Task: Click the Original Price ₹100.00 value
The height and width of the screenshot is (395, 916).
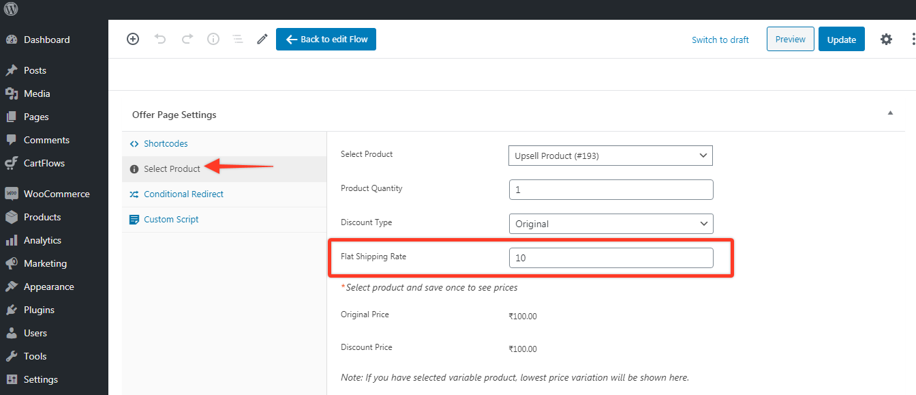Action: coord(523,317)
